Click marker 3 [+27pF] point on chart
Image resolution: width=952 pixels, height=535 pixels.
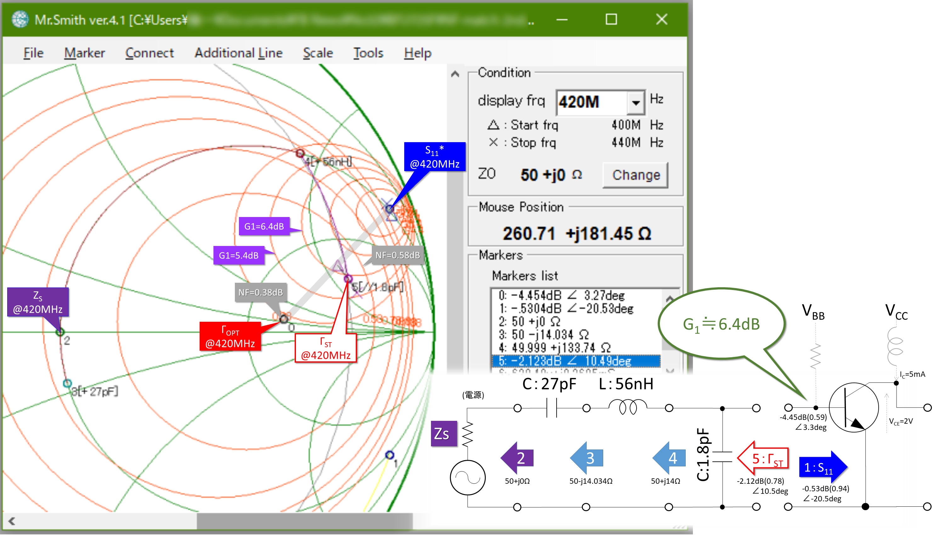point(67,383)
